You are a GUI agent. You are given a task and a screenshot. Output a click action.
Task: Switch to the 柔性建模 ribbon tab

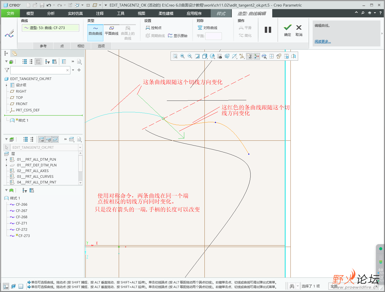point(166,13)
